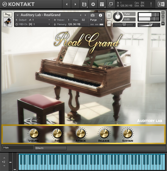The width and height of the screenshot is (167, 171).
Task: Select the Main tab
Action: point(17,148)
